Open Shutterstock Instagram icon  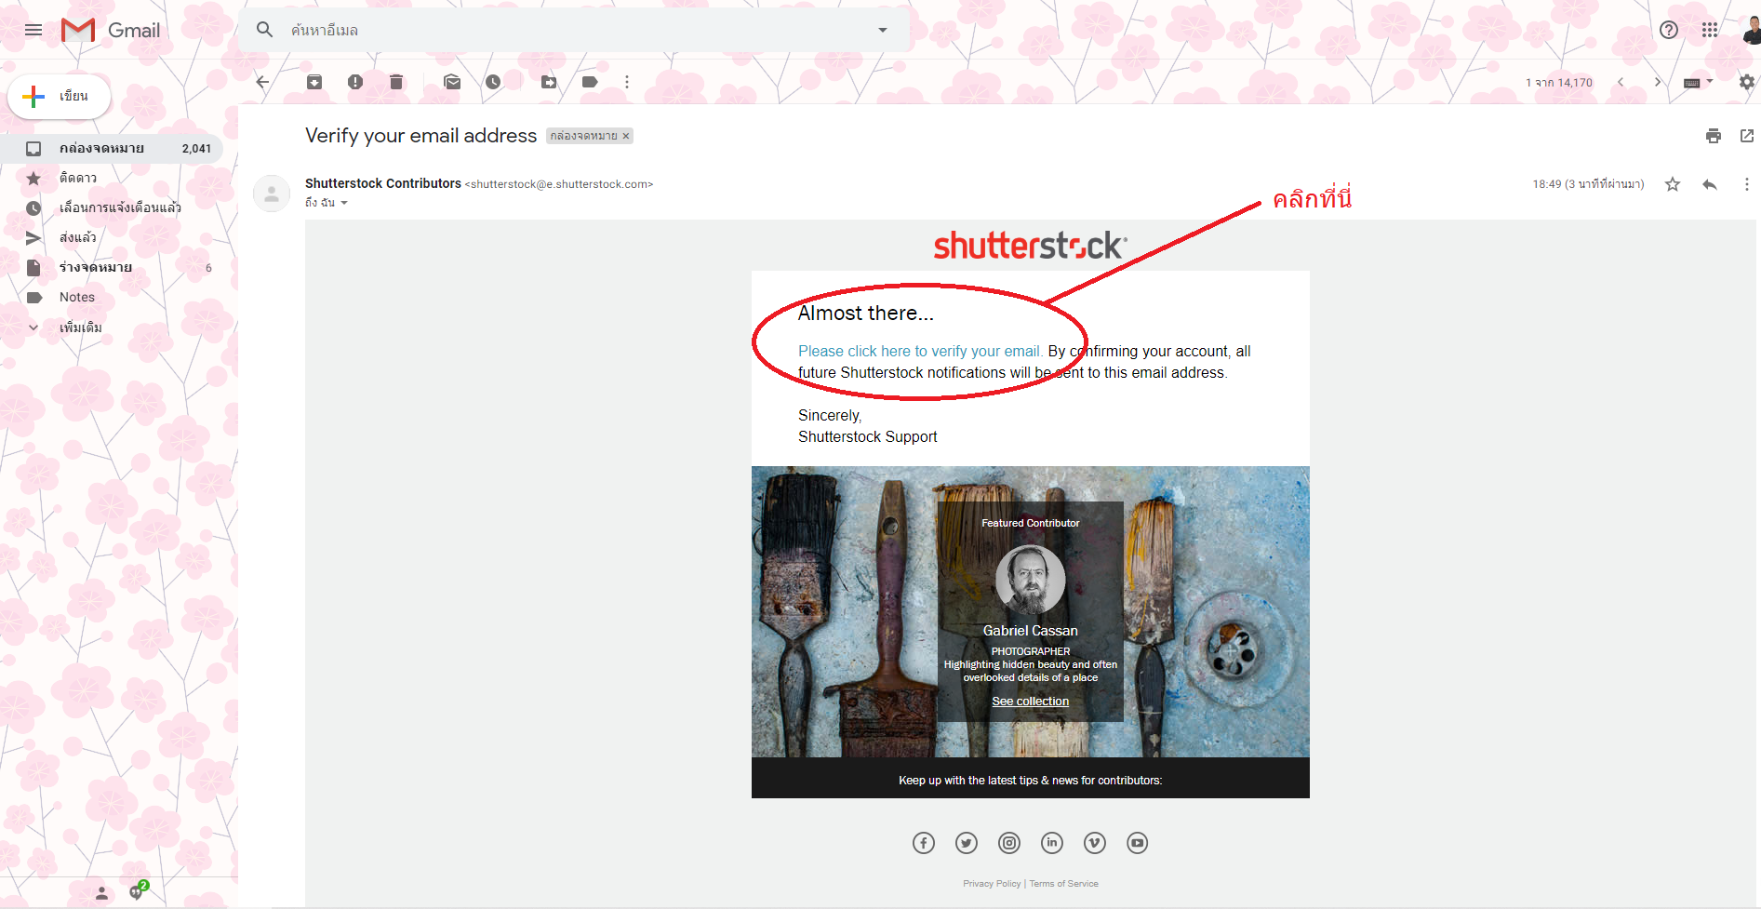tap(1009, 843)
